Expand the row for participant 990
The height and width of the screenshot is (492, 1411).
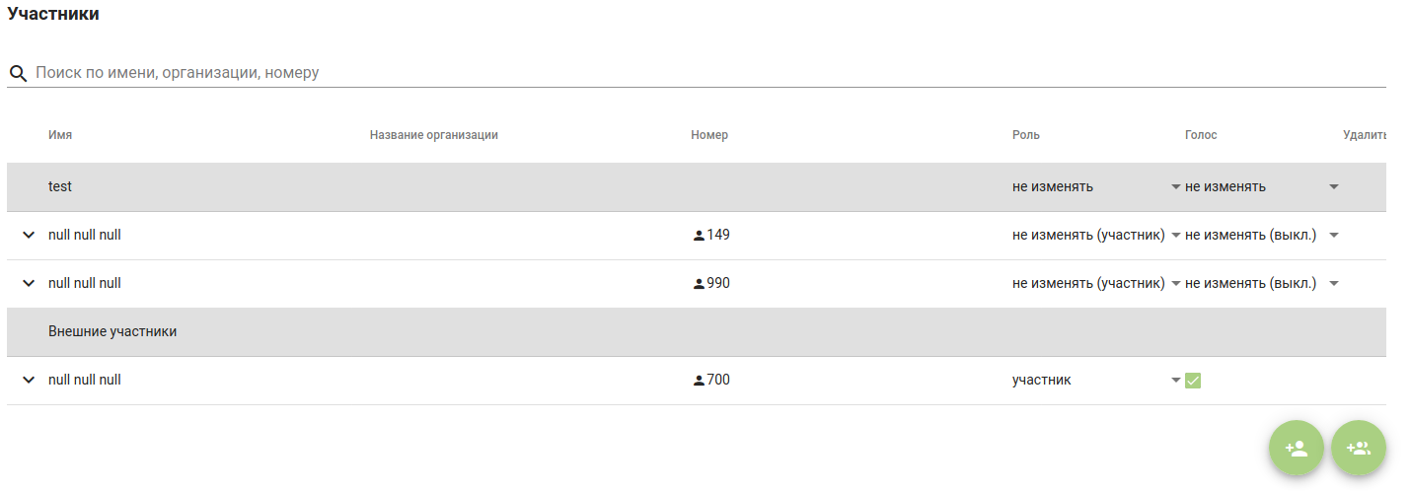point(29,284)
